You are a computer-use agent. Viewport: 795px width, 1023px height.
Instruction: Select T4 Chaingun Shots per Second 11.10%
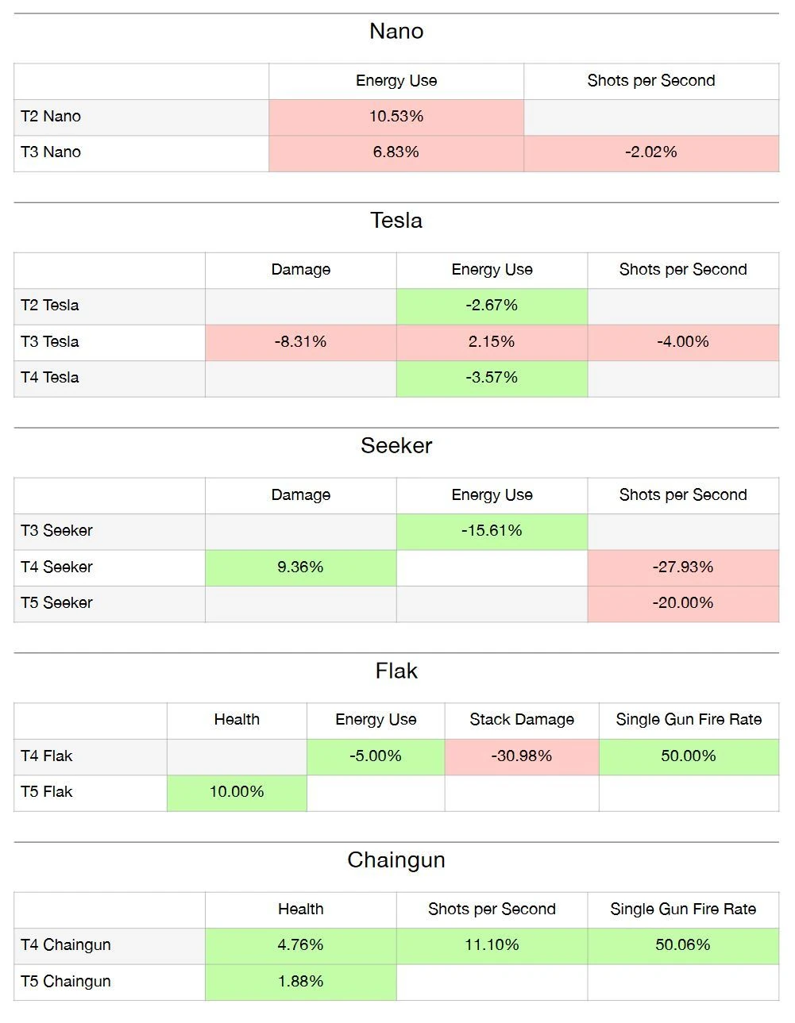click(492, 944)
